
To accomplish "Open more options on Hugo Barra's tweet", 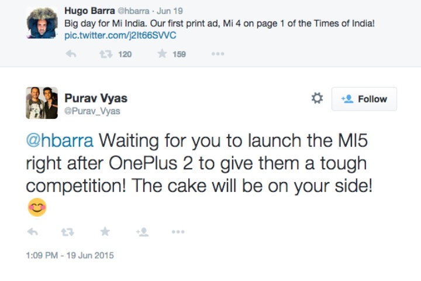I will coord(218,54).
